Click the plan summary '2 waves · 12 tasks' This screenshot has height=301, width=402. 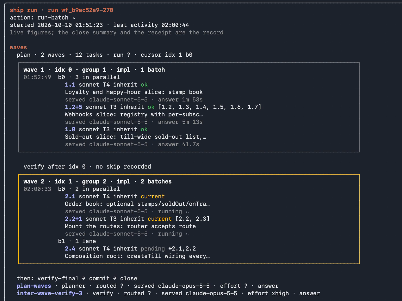[72, 55]
